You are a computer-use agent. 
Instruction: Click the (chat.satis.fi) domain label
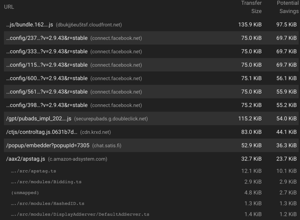click(107, 146)
